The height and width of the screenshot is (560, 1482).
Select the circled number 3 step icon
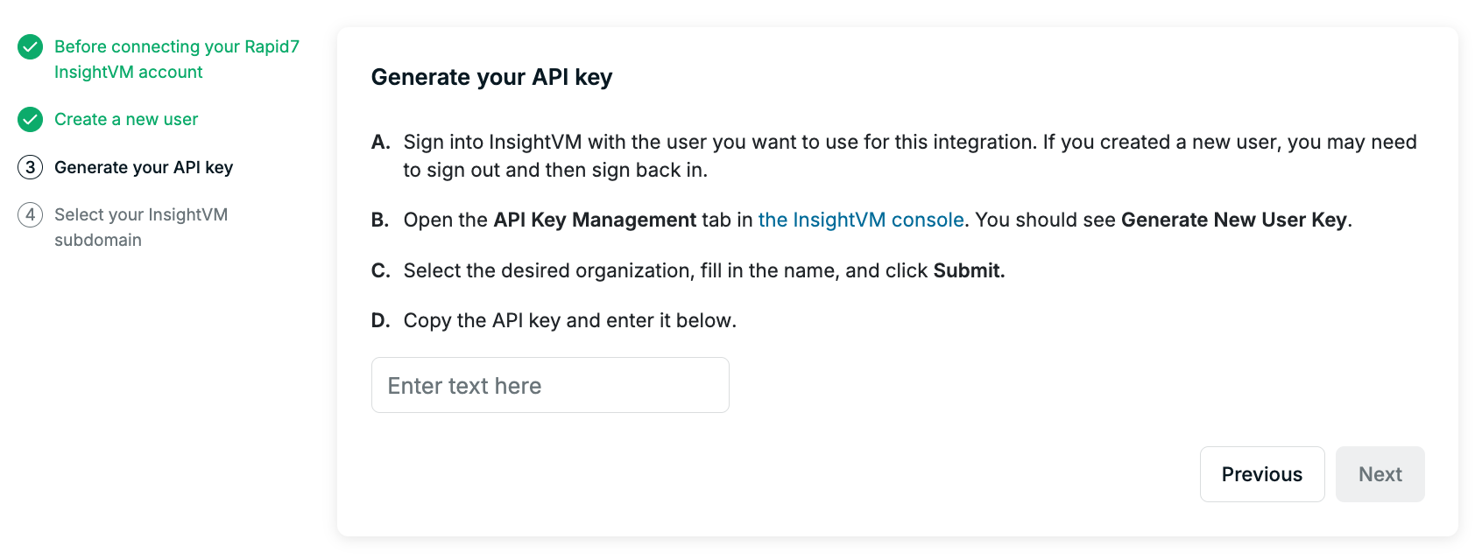pos(31,167)
